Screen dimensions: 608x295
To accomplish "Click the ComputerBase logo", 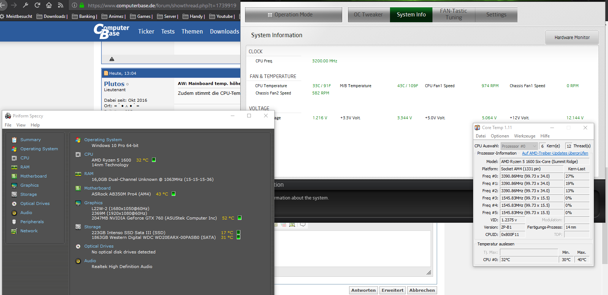I will click(111, 31).
